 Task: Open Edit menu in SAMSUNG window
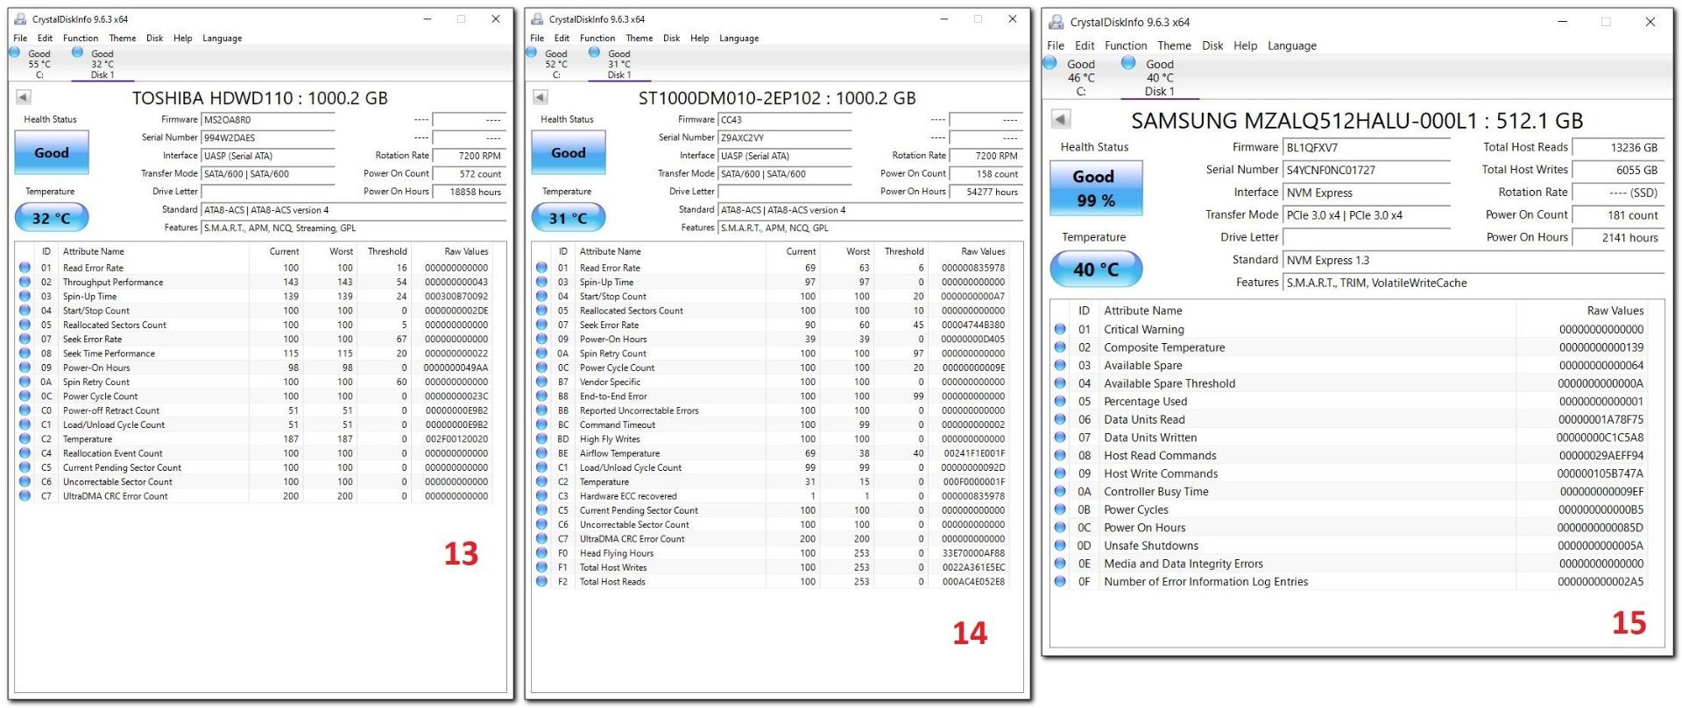click(1085, 46)
